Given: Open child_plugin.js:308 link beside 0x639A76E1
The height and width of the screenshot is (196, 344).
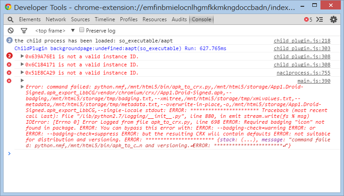Looking at the screenshot, I should pos(302,56).
